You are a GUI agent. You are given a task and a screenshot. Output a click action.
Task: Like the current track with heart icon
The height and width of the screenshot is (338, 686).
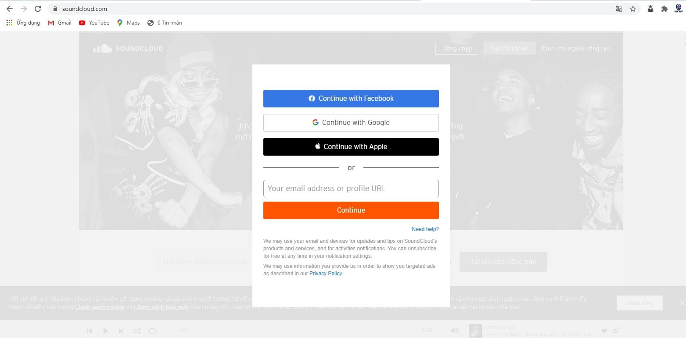(604, 331)
